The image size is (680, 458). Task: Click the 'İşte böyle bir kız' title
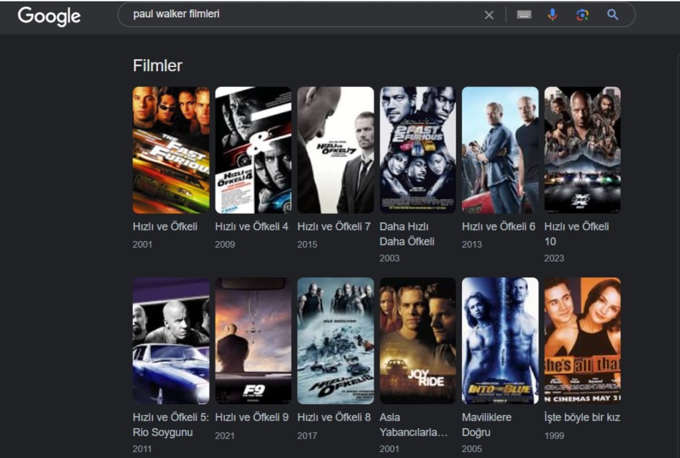[x=582, y=418]
